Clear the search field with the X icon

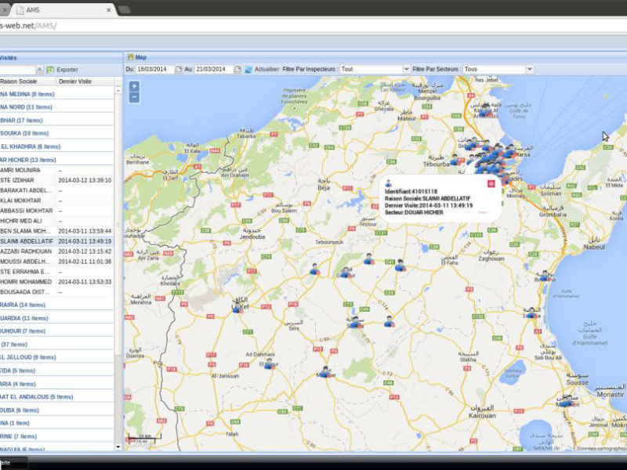click(39, 70)
